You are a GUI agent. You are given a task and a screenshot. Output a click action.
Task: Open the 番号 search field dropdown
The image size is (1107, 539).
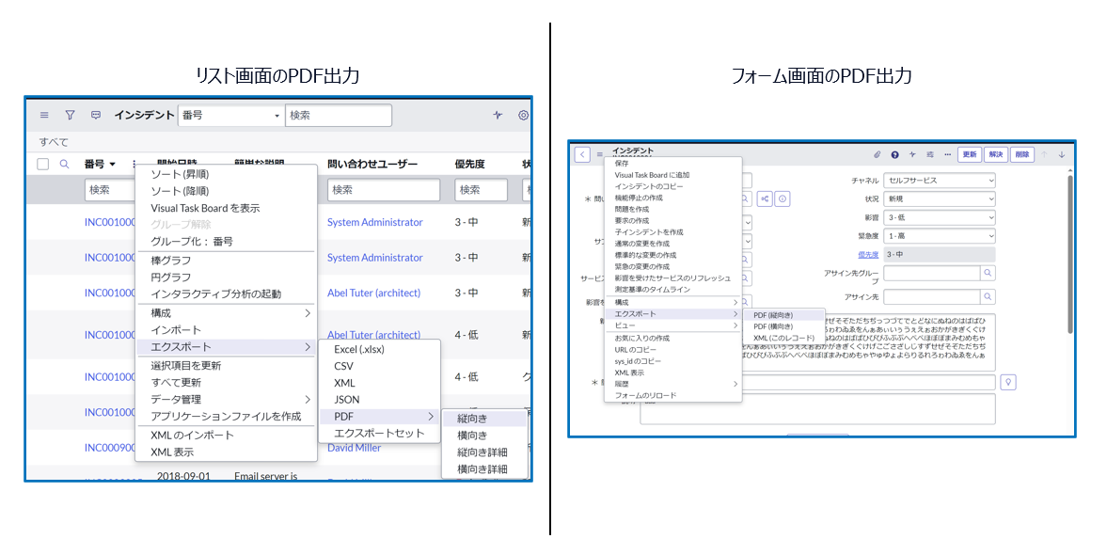(230, 115)
